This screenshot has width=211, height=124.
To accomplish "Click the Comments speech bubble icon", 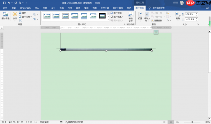I will tap(207, 8).
